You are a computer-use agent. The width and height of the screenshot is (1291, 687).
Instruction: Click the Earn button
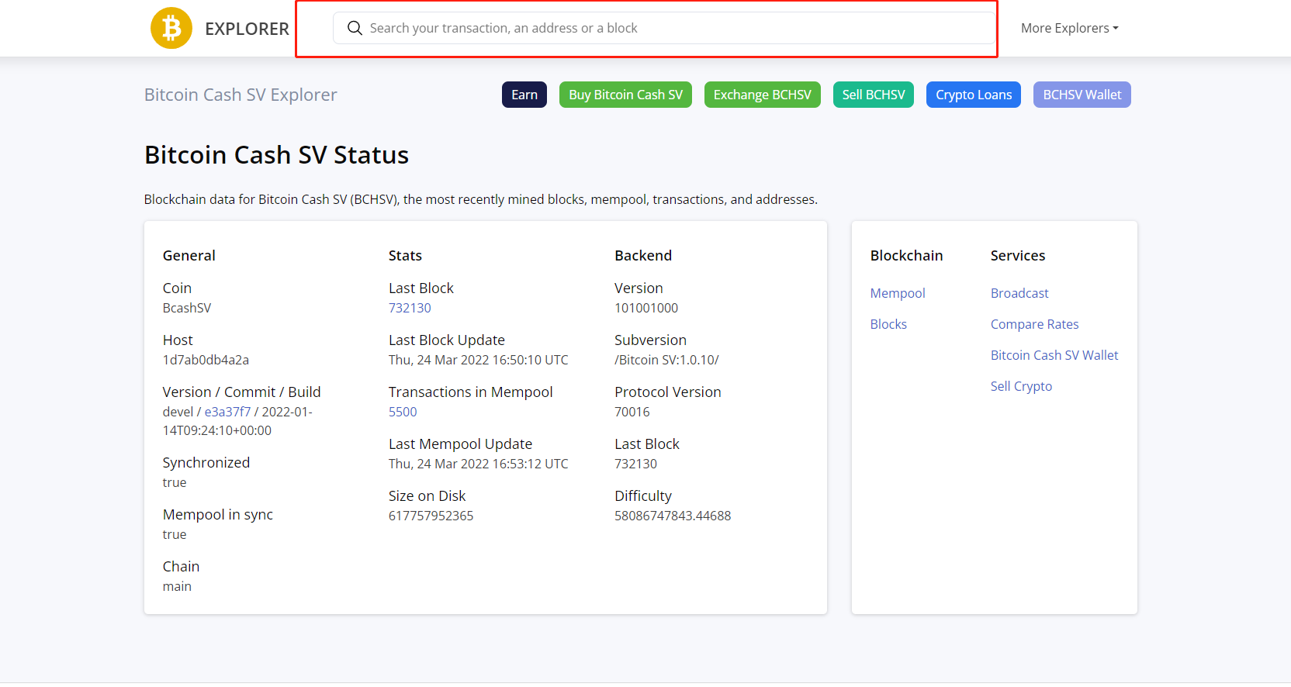pyautogui.click(x=524, y=95)
